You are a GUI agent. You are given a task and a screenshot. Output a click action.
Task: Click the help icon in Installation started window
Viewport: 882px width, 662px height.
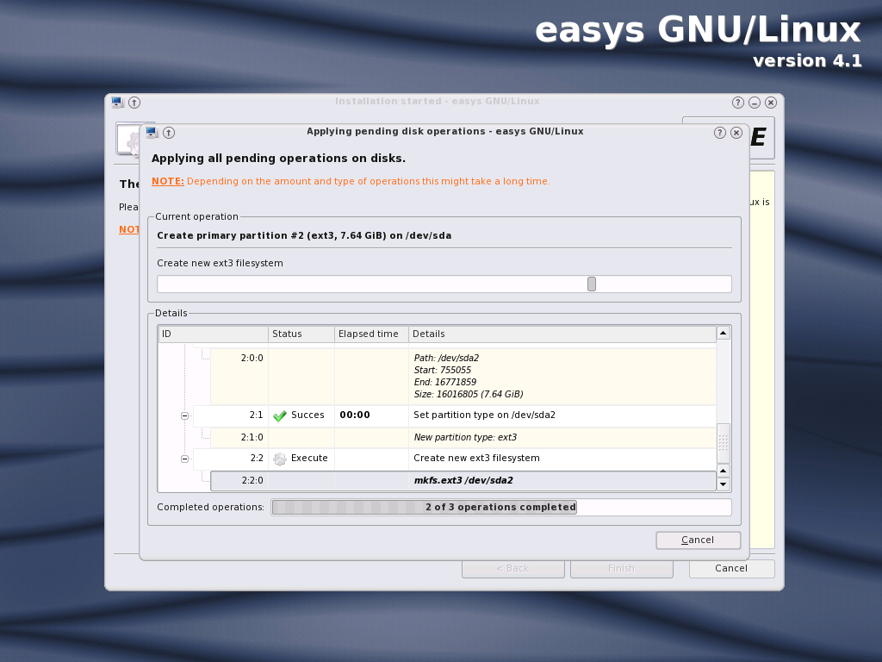738,103
